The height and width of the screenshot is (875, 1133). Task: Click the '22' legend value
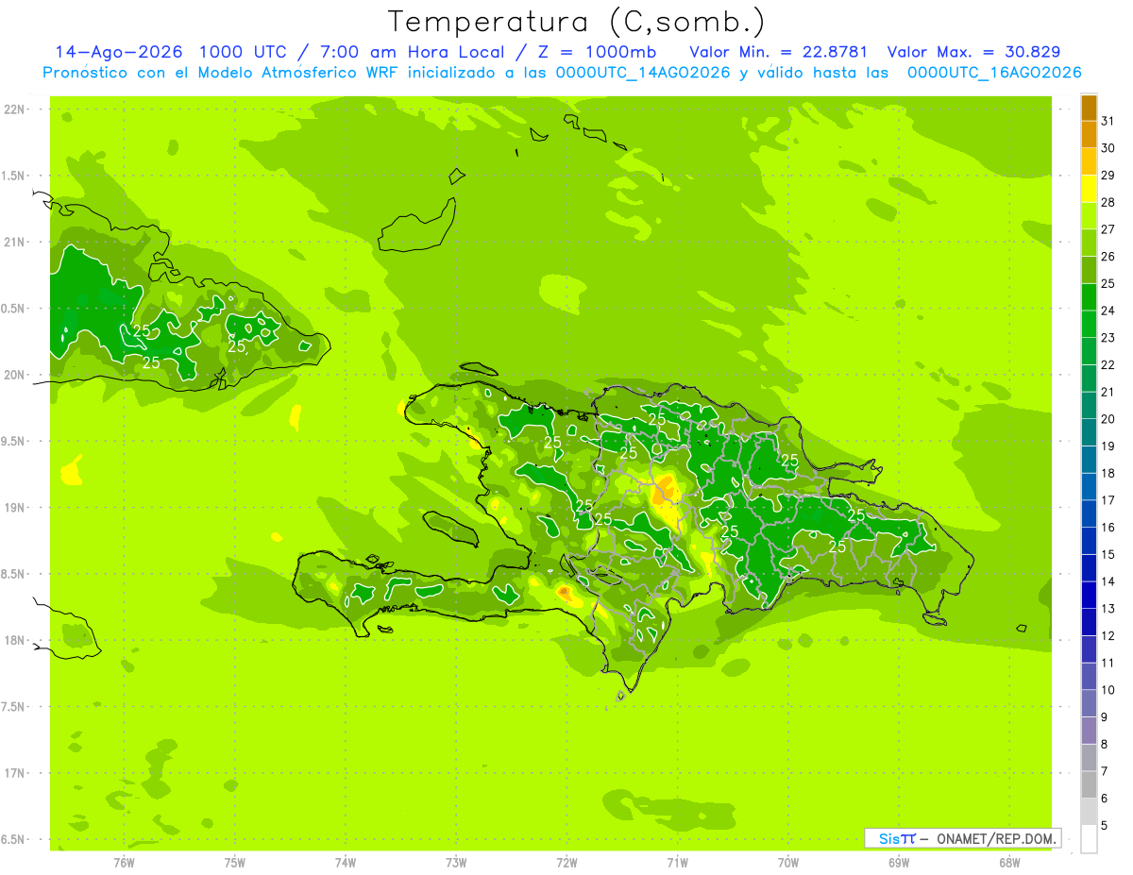coord(1108,365)
